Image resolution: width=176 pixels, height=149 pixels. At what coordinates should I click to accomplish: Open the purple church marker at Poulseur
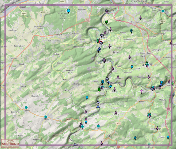[105, 61]
